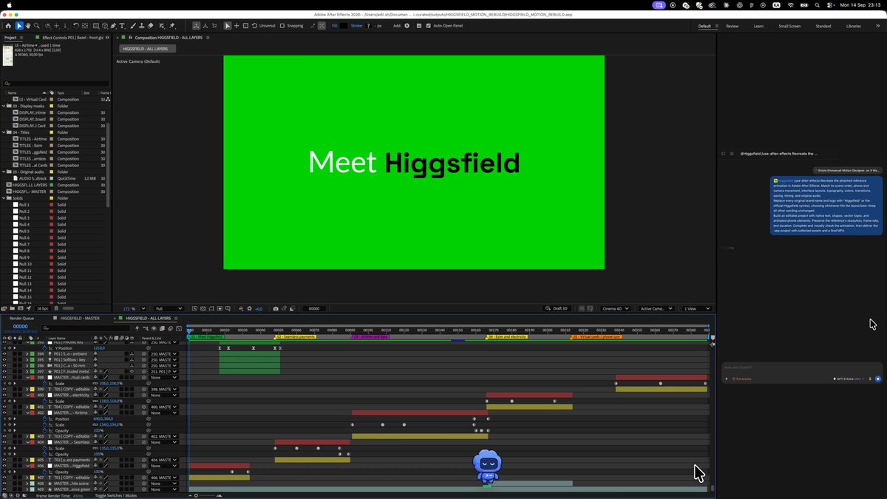The width and height of the screenshot is (887, 499).
Task: Open Project bit depth 16 bpc setting
Action: (42, 308)
